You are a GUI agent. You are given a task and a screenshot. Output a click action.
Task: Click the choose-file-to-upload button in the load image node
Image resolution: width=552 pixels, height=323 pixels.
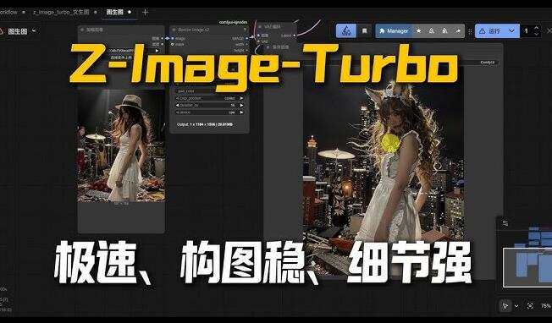(121, 57)
